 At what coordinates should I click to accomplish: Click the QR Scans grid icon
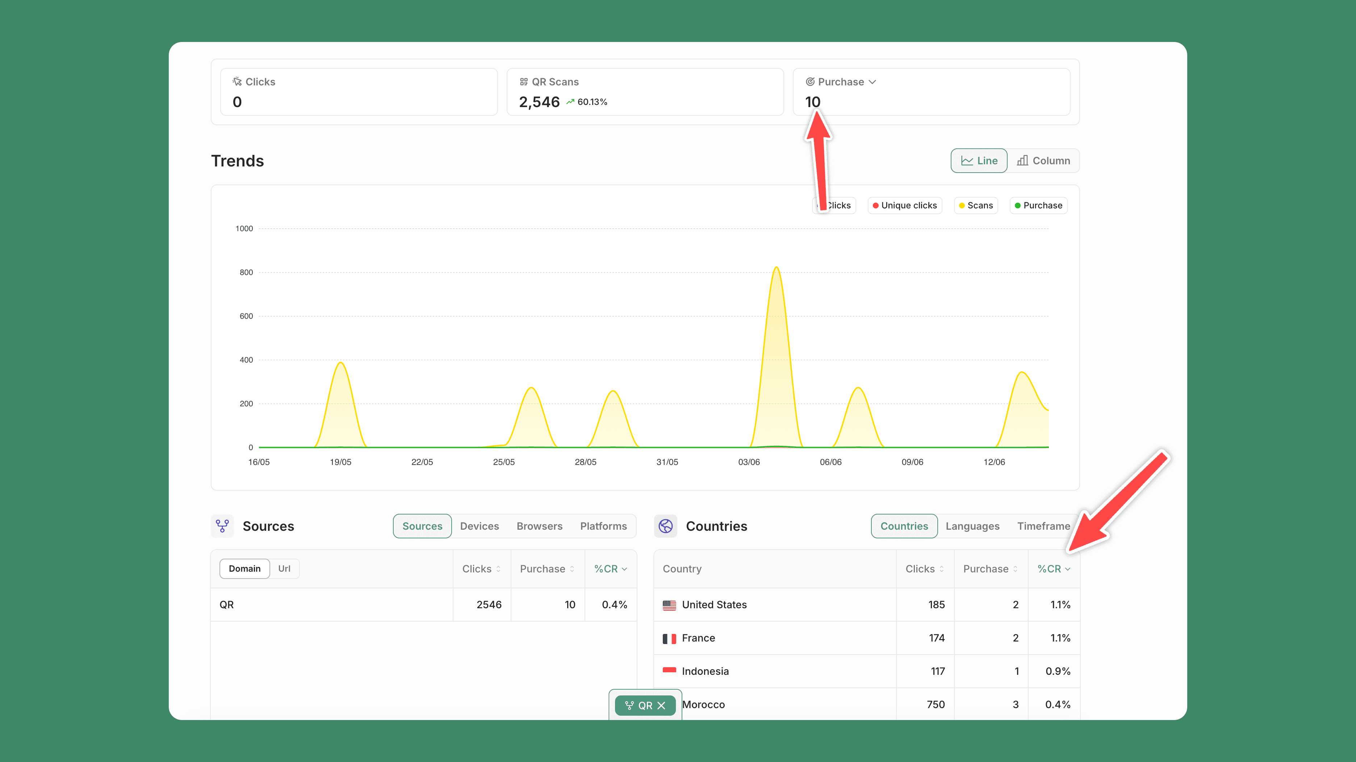[523, 81]
